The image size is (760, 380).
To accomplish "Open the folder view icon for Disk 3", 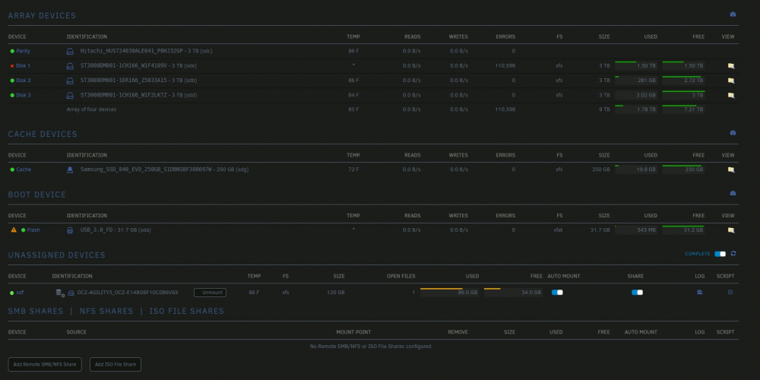I will (x=731, y=96).
